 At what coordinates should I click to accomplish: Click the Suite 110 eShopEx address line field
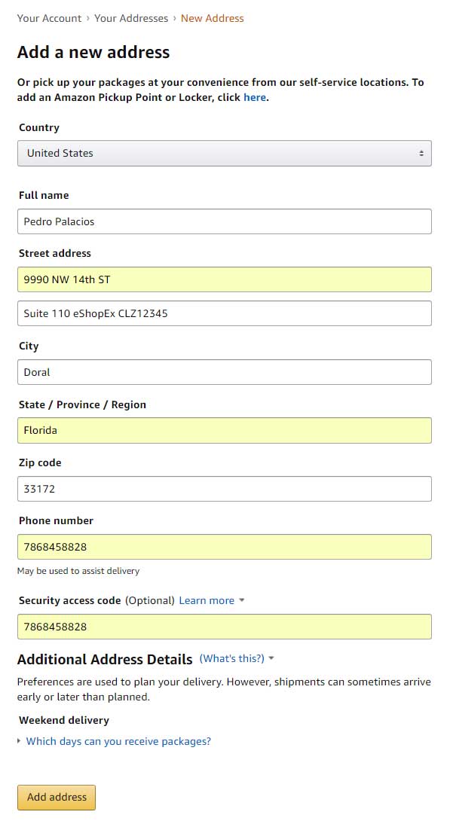224,313
